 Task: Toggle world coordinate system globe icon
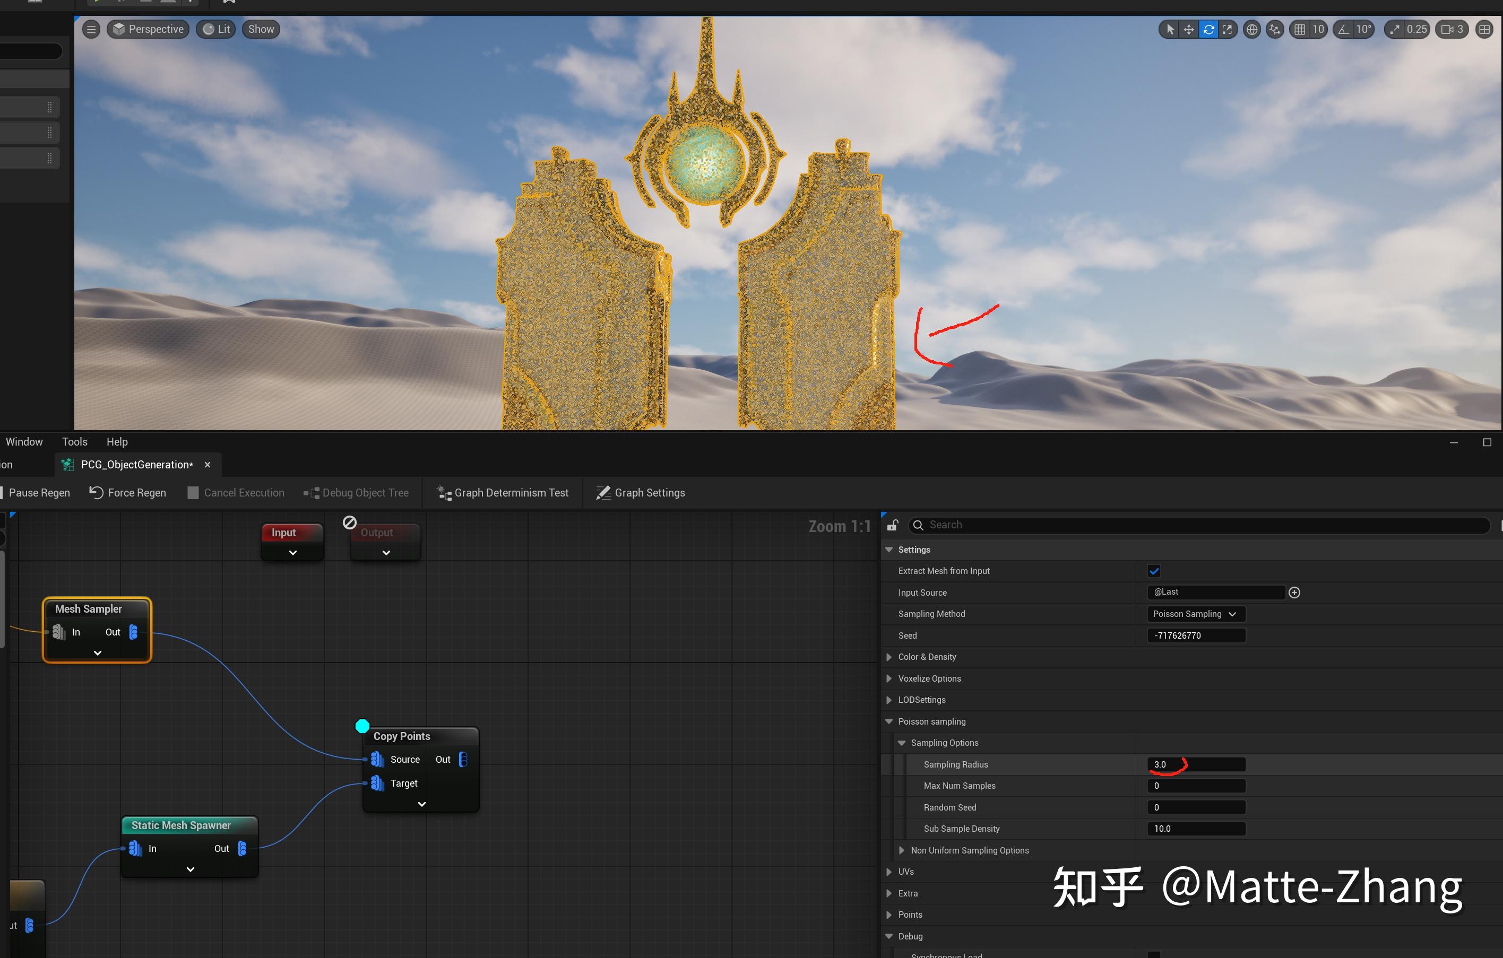point(1251,29)
